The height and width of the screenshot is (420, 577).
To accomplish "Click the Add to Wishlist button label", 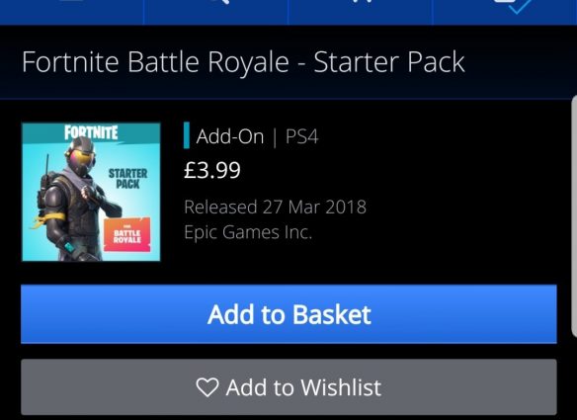I will 303,387.
